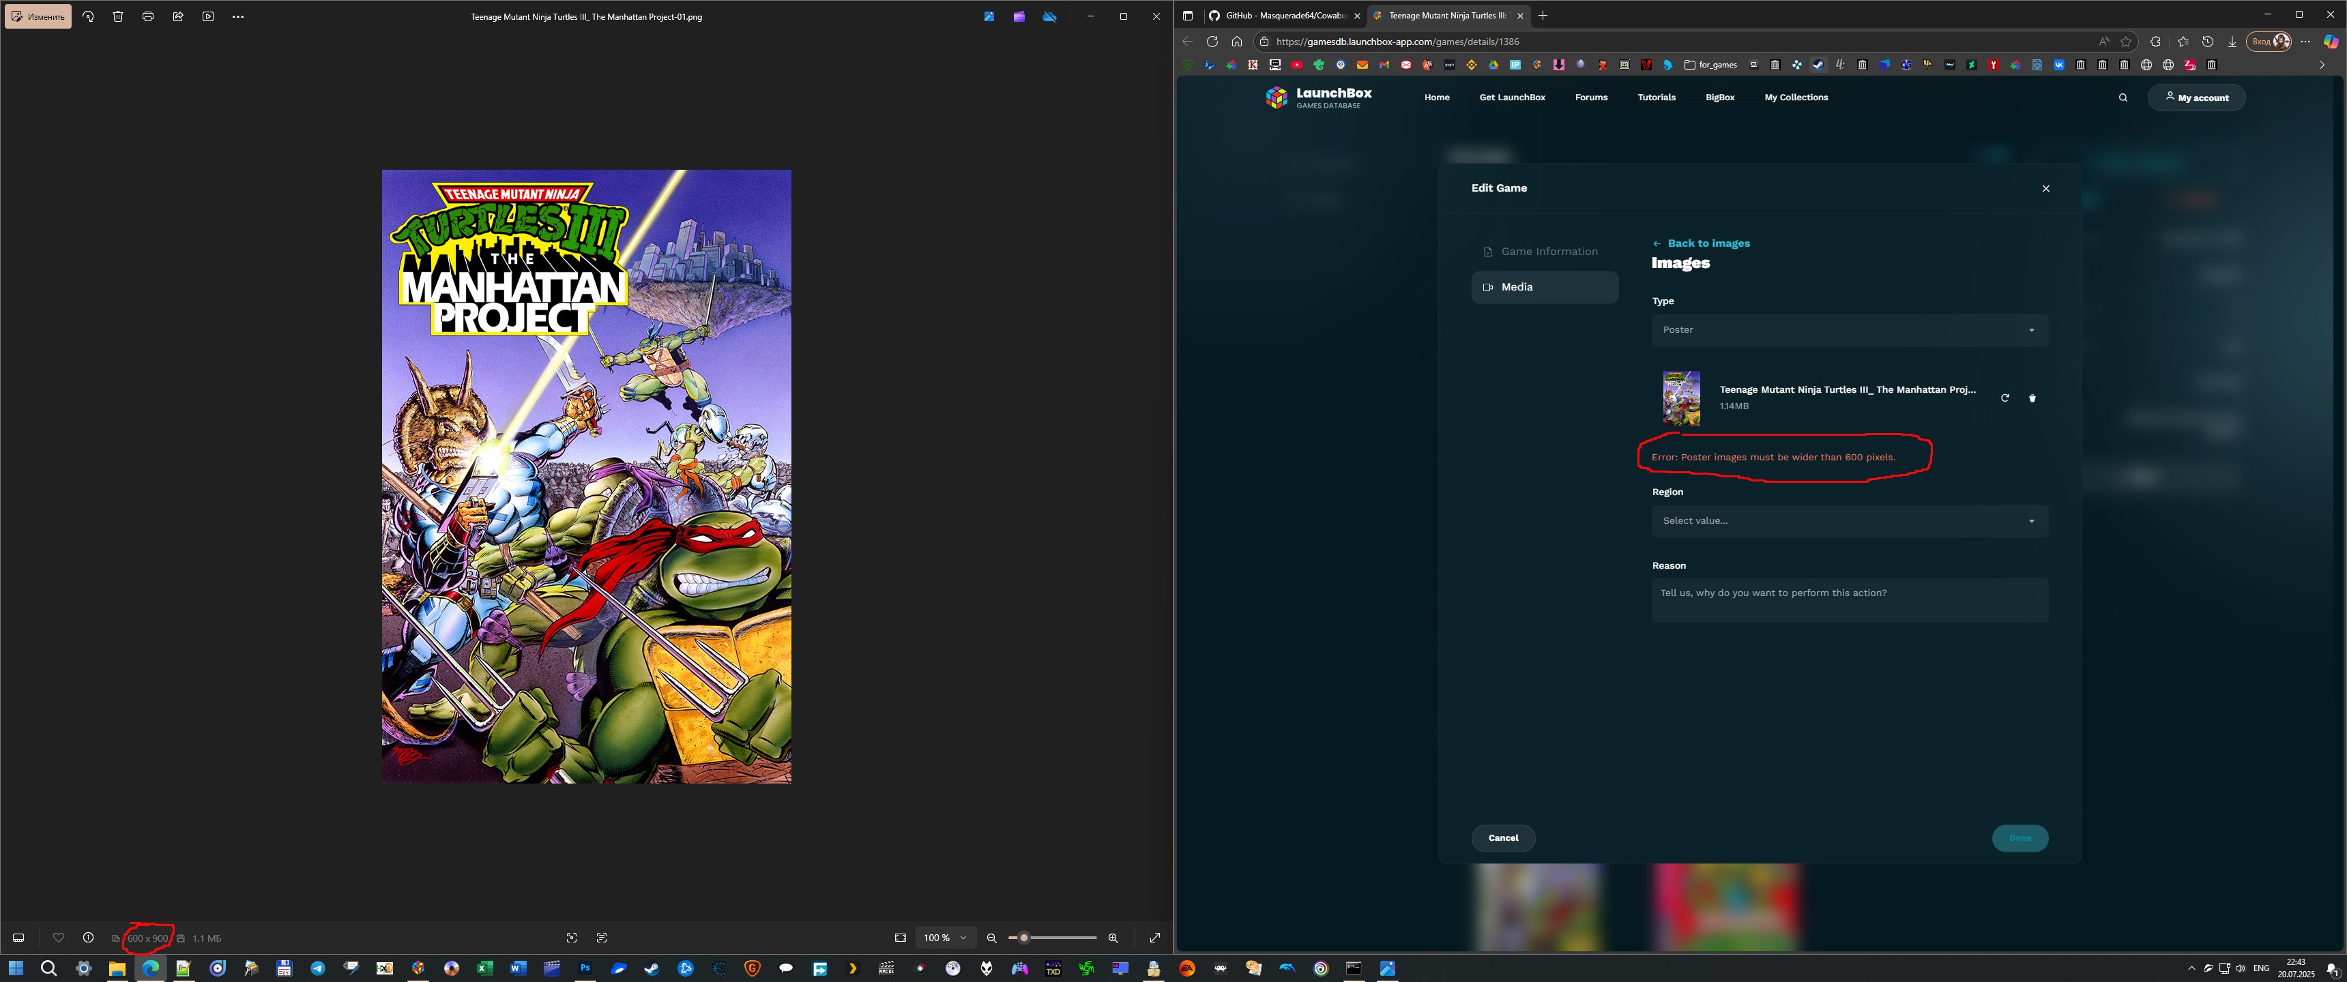The width and height of the screenshot is (2347, 982).
Task: Expand bookmarks bar overflow chevron
Action: (x=2322, y=65)
